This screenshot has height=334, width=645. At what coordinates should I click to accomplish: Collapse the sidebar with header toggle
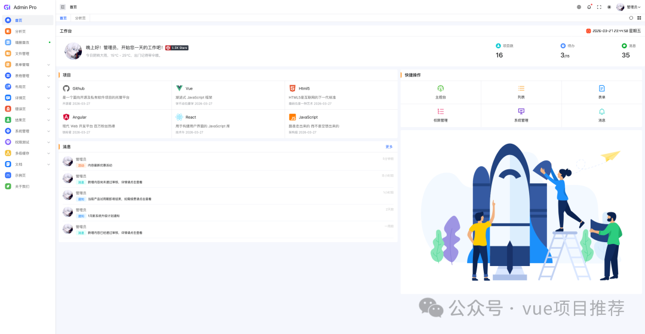(63, 7)
